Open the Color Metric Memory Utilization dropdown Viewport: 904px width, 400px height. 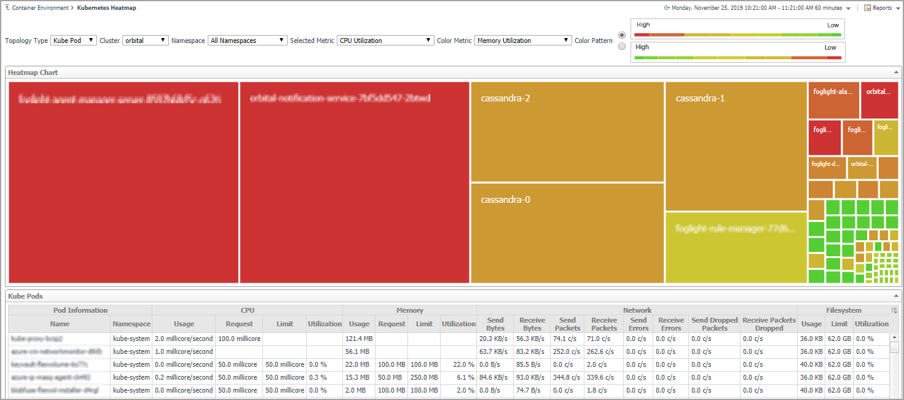[523, 41]
